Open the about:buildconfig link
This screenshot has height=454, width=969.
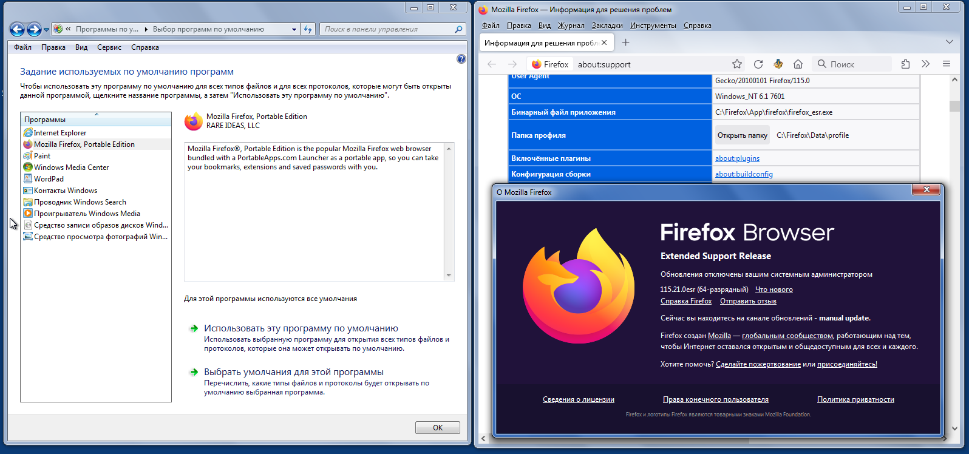pyautogui.click(x=744, y=174)
